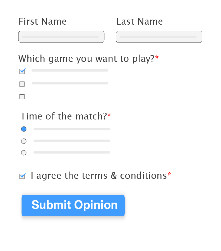Click the first game option's label line

pos(70,71)
